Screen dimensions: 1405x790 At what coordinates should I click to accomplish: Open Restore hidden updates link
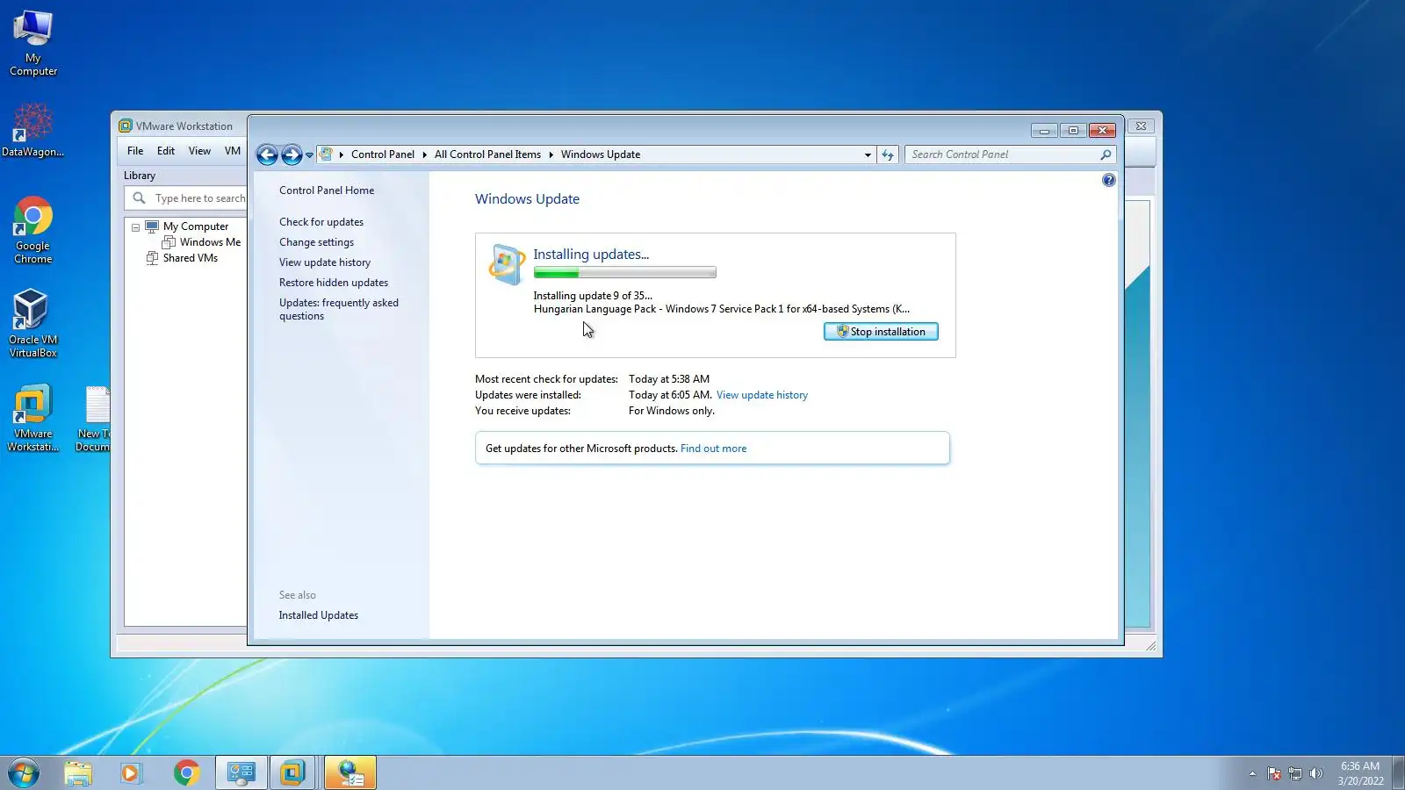click(x=334, y=283)
